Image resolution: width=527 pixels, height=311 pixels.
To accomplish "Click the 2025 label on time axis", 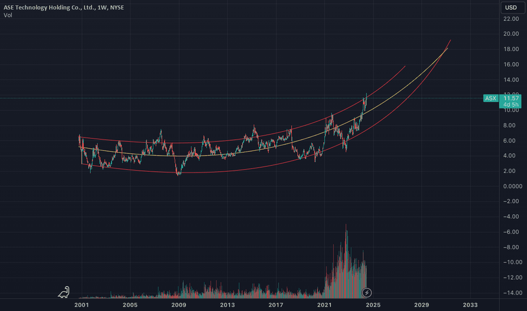I will click(x=373, y=305).
